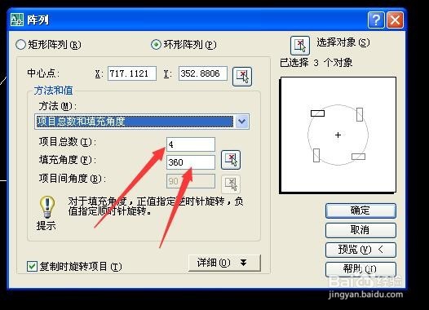Image resolution: width=429 pixels, height=310 pixels.
Task: Pick center point with the pick button
Action: click(242, 77)
